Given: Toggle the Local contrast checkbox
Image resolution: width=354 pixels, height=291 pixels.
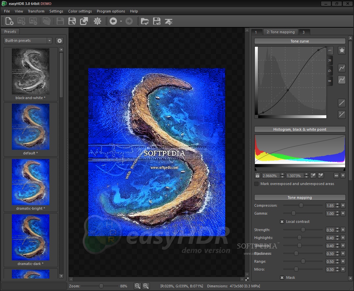Looking at the screenshot, I should coord(282,222).
